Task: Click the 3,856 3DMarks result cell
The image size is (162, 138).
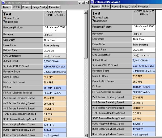Action: point(55,61)
